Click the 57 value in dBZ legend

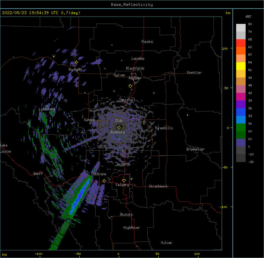point(250,55)
